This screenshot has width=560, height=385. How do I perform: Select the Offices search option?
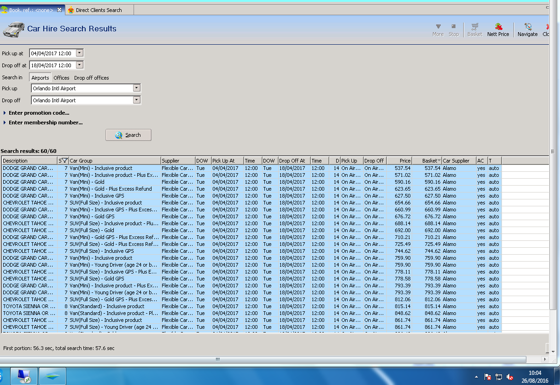pos(61,78)
